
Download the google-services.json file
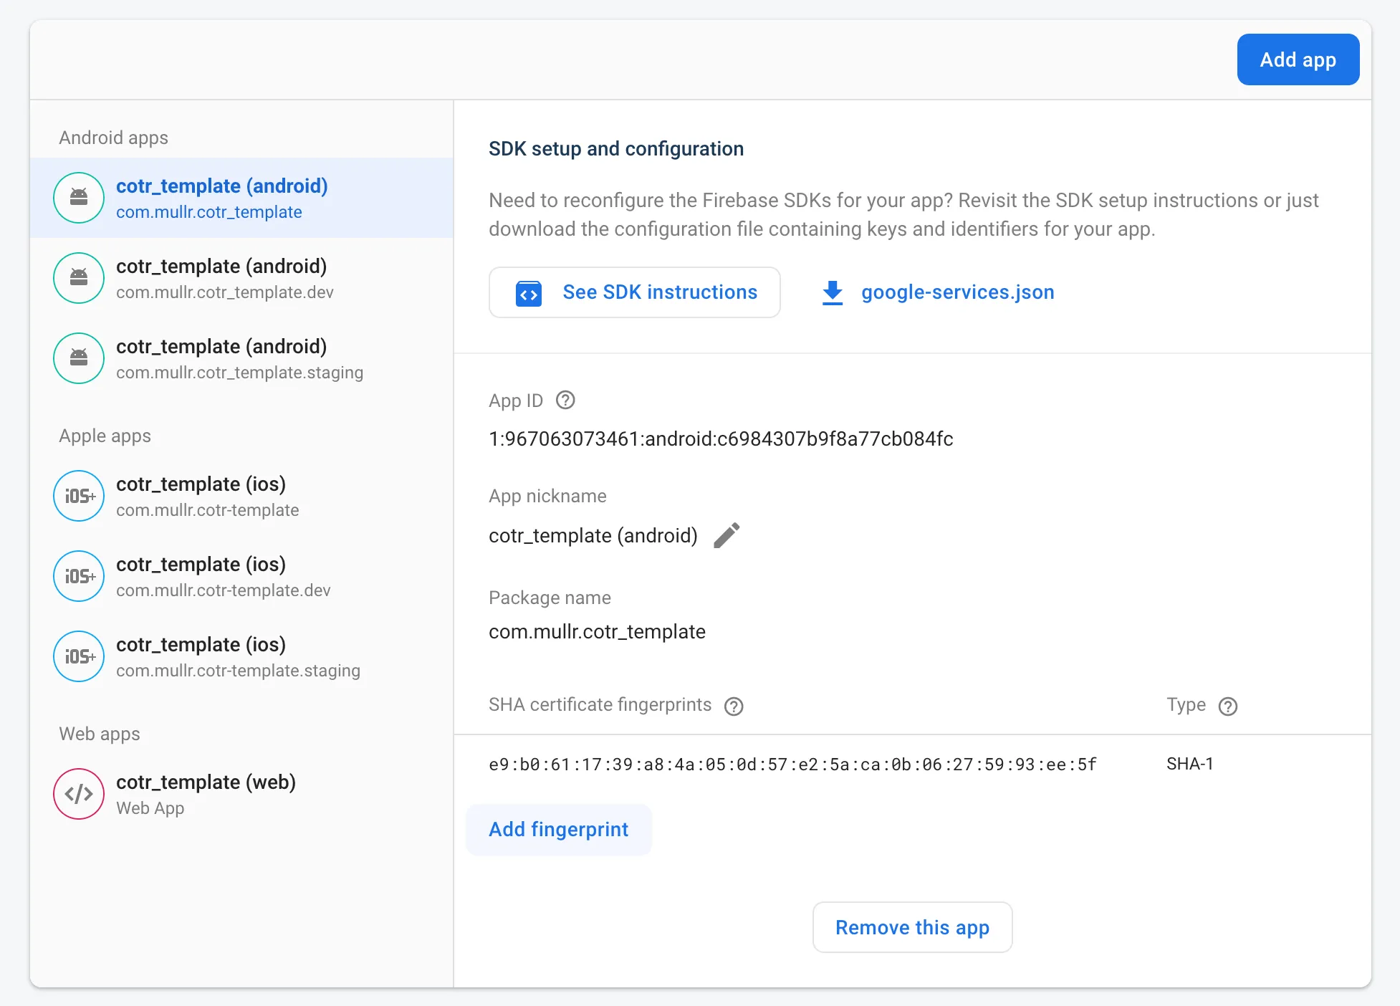click(957, 292)
